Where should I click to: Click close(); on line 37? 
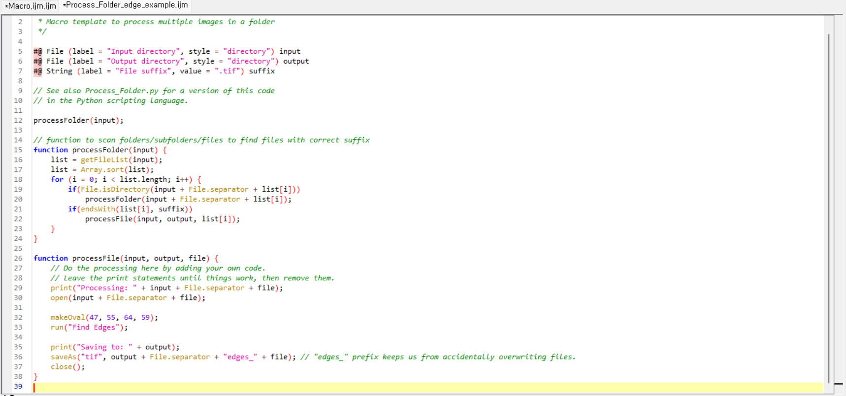coord(67,366)
